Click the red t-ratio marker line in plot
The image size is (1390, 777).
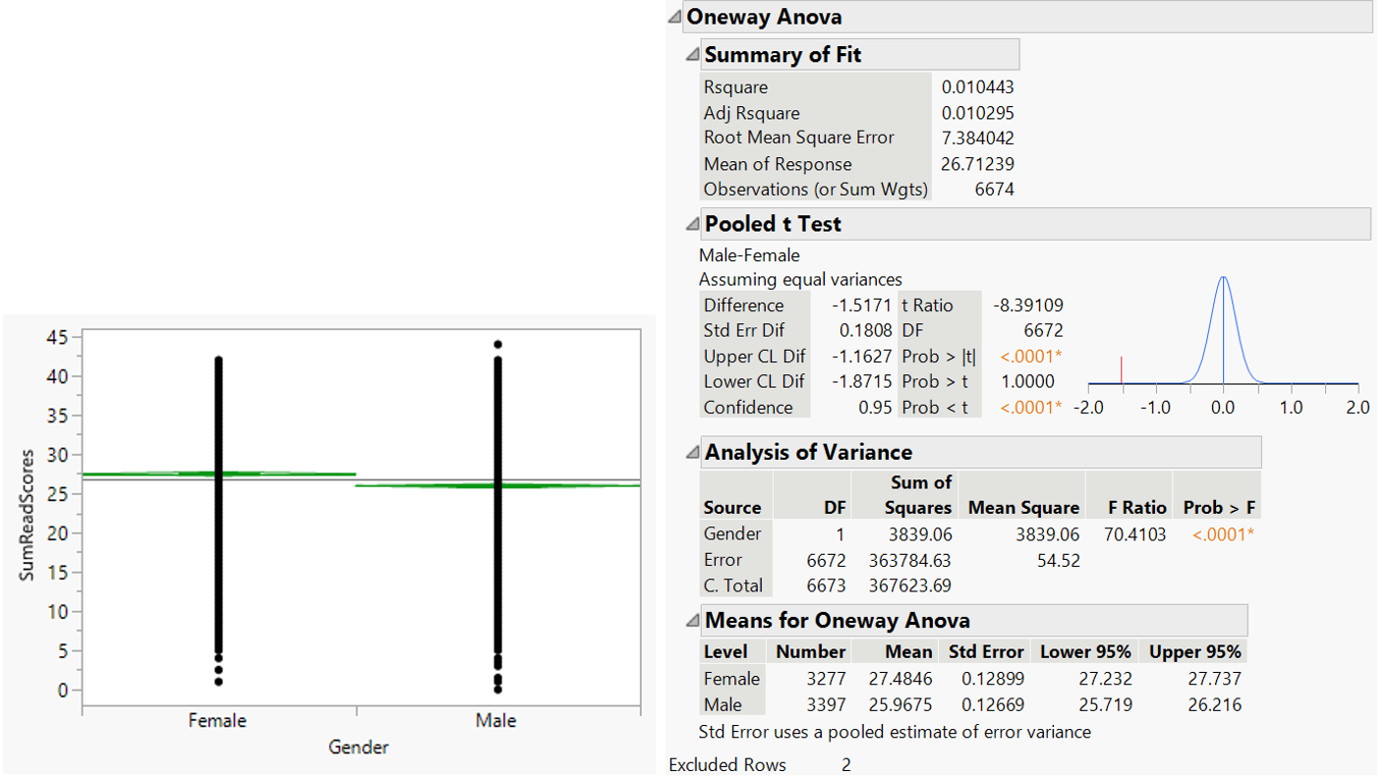[x=1120, y=370]
